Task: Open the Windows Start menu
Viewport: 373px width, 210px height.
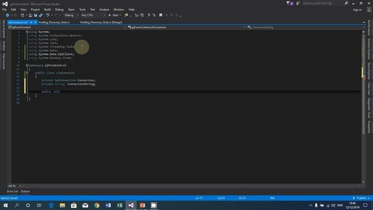Action: pyautogui.click(x=5, y=205)
